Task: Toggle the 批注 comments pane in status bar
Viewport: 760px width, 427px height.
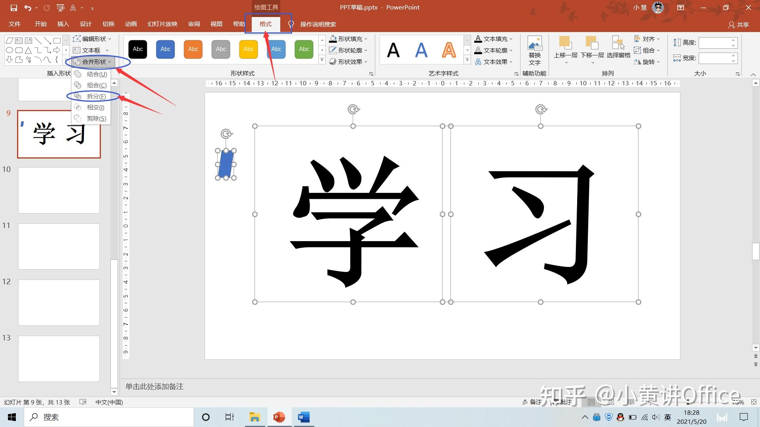Action: (563, 402)
